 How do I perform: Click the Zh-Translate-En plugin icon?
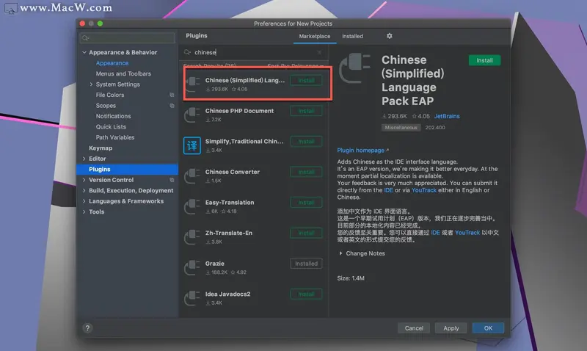coord(192,237)
